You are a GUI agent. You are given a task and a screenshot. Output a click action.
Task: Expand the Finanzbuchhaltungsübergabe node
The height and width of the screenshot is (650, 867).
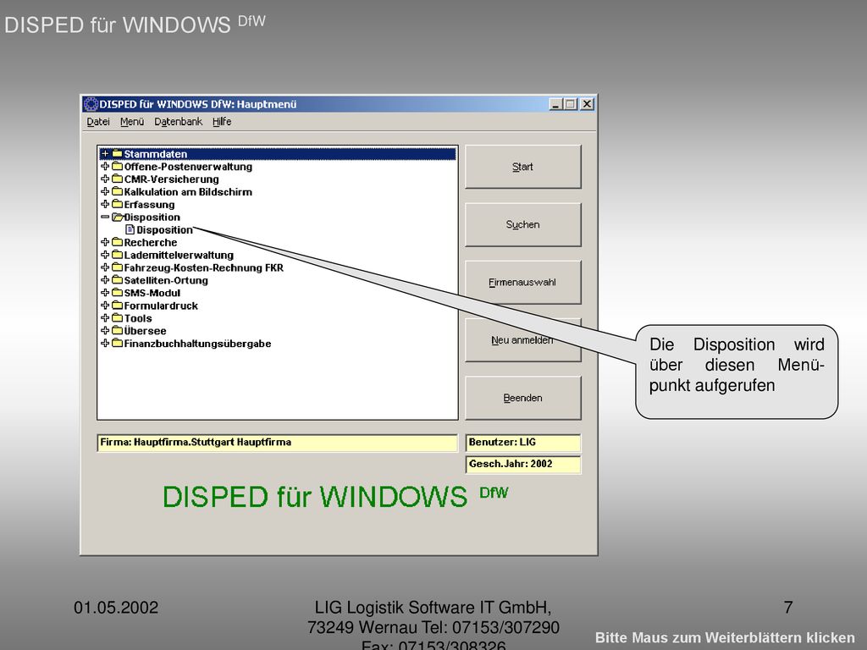[x=105, y=344]
